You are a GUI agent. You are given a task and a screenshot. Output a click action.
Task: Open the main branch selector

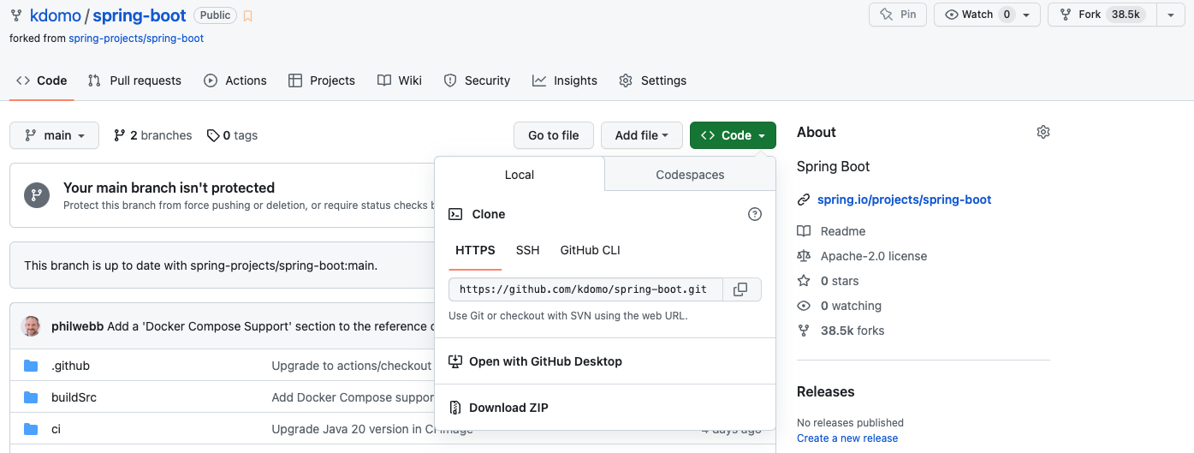pos(55,135)
